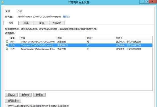Click the C:\IT name value
157x107 pixels.
[x=20, y=11]
